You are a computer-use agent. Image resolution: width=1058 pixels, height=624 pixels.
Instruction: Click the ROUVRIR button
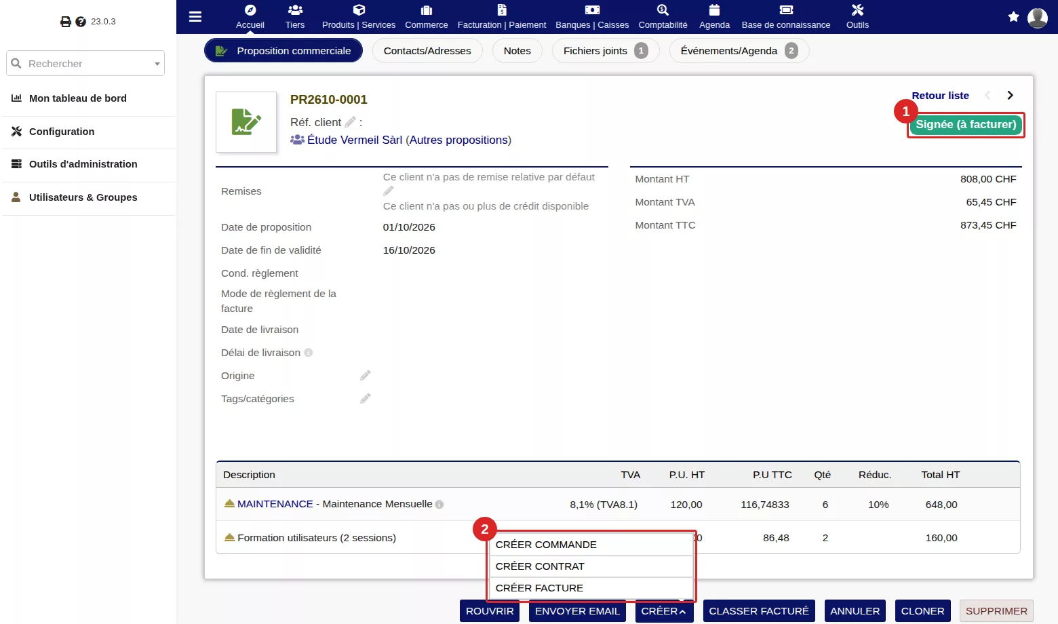[490, 611]
